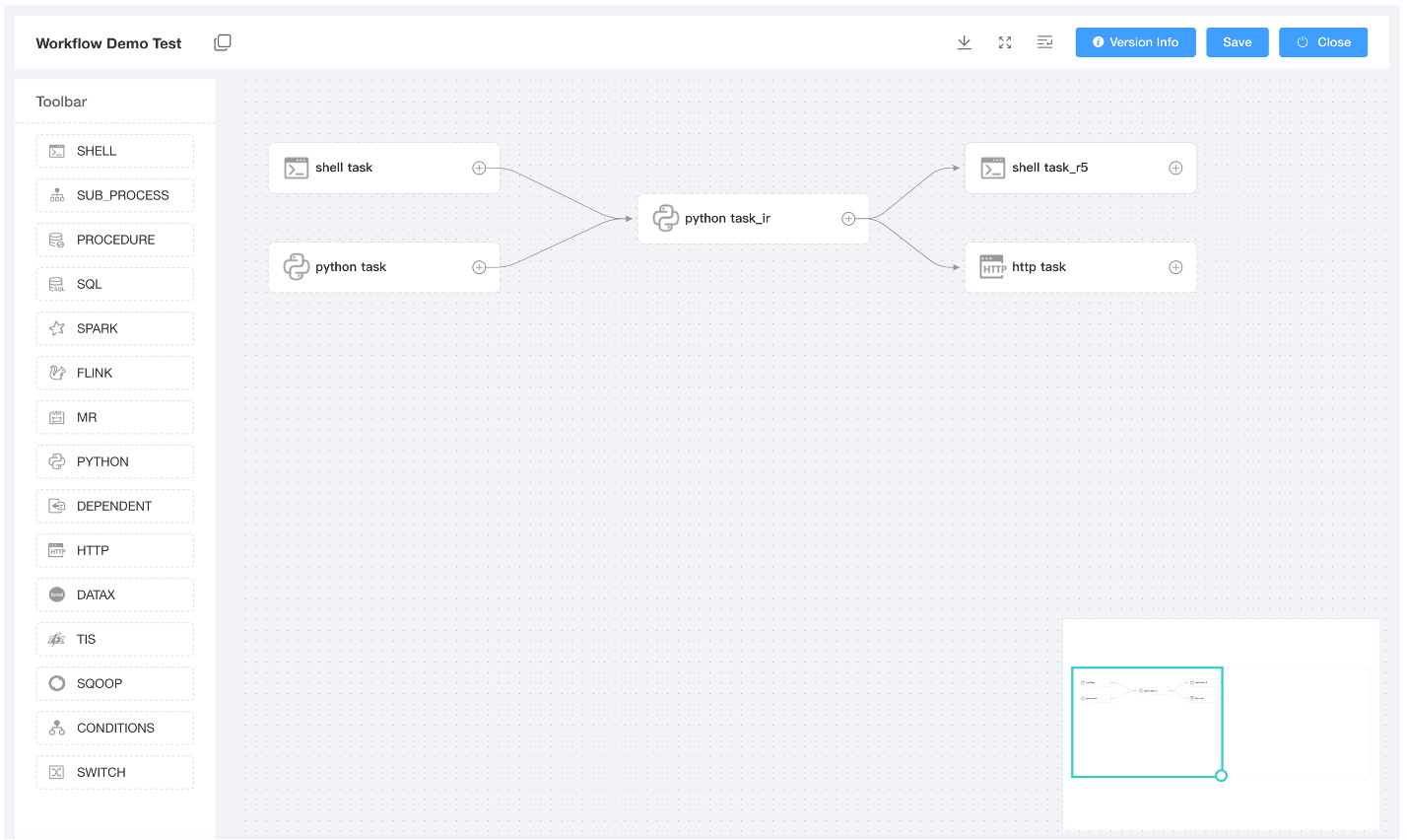The image size is (1407, 840).
Task: Click the plus connector on python task_ir node
Action: pyautogui.click(x=848, y=218)
